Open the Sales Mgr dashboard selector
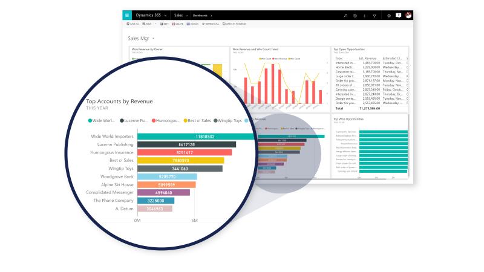The height and width of the screenshot is (272, 484). (141, 38)
